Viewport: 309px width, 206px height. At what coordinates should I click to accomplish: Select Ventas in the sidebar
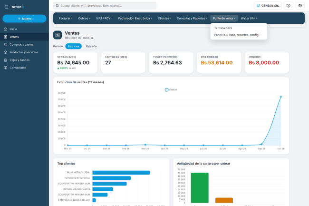24,37
